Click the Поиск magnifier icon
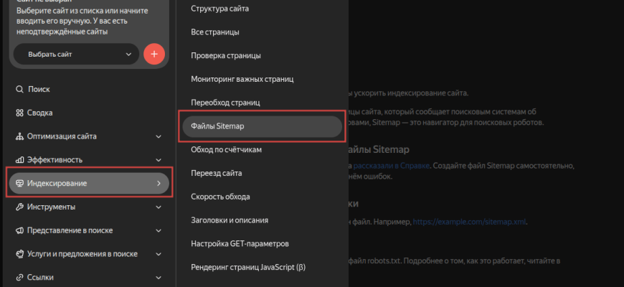 19,89
